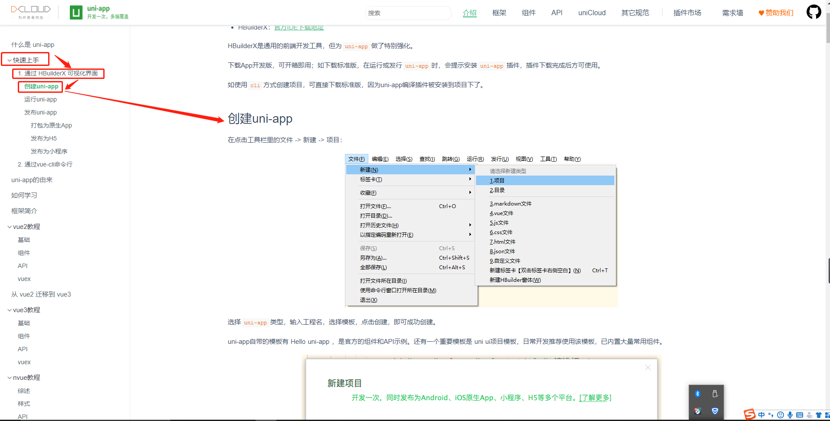Click 发行(U) in the HBuilderX menu bar image
The image size is (830, 421).
[x=500, y=159]
